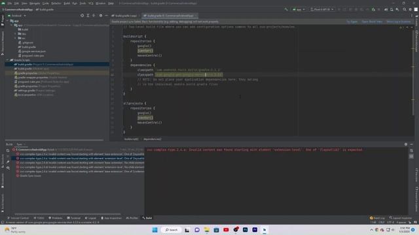419x235 pixels.
Task: Click the buildscript breadcrumb below the editor
Action: point(131,139)
